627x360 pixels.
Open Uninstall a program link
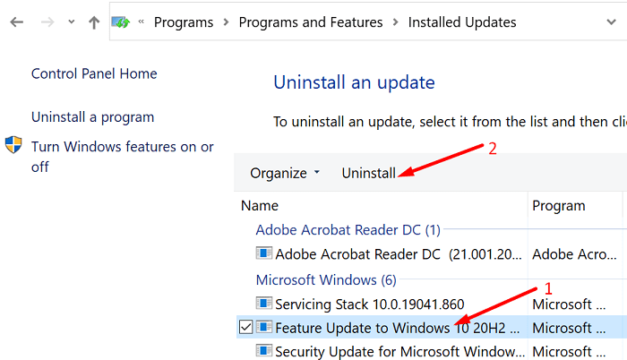(x=92, y=117)
